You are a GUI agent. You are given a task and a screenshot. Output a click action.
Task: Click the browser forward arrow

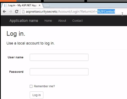coord(10,11)
